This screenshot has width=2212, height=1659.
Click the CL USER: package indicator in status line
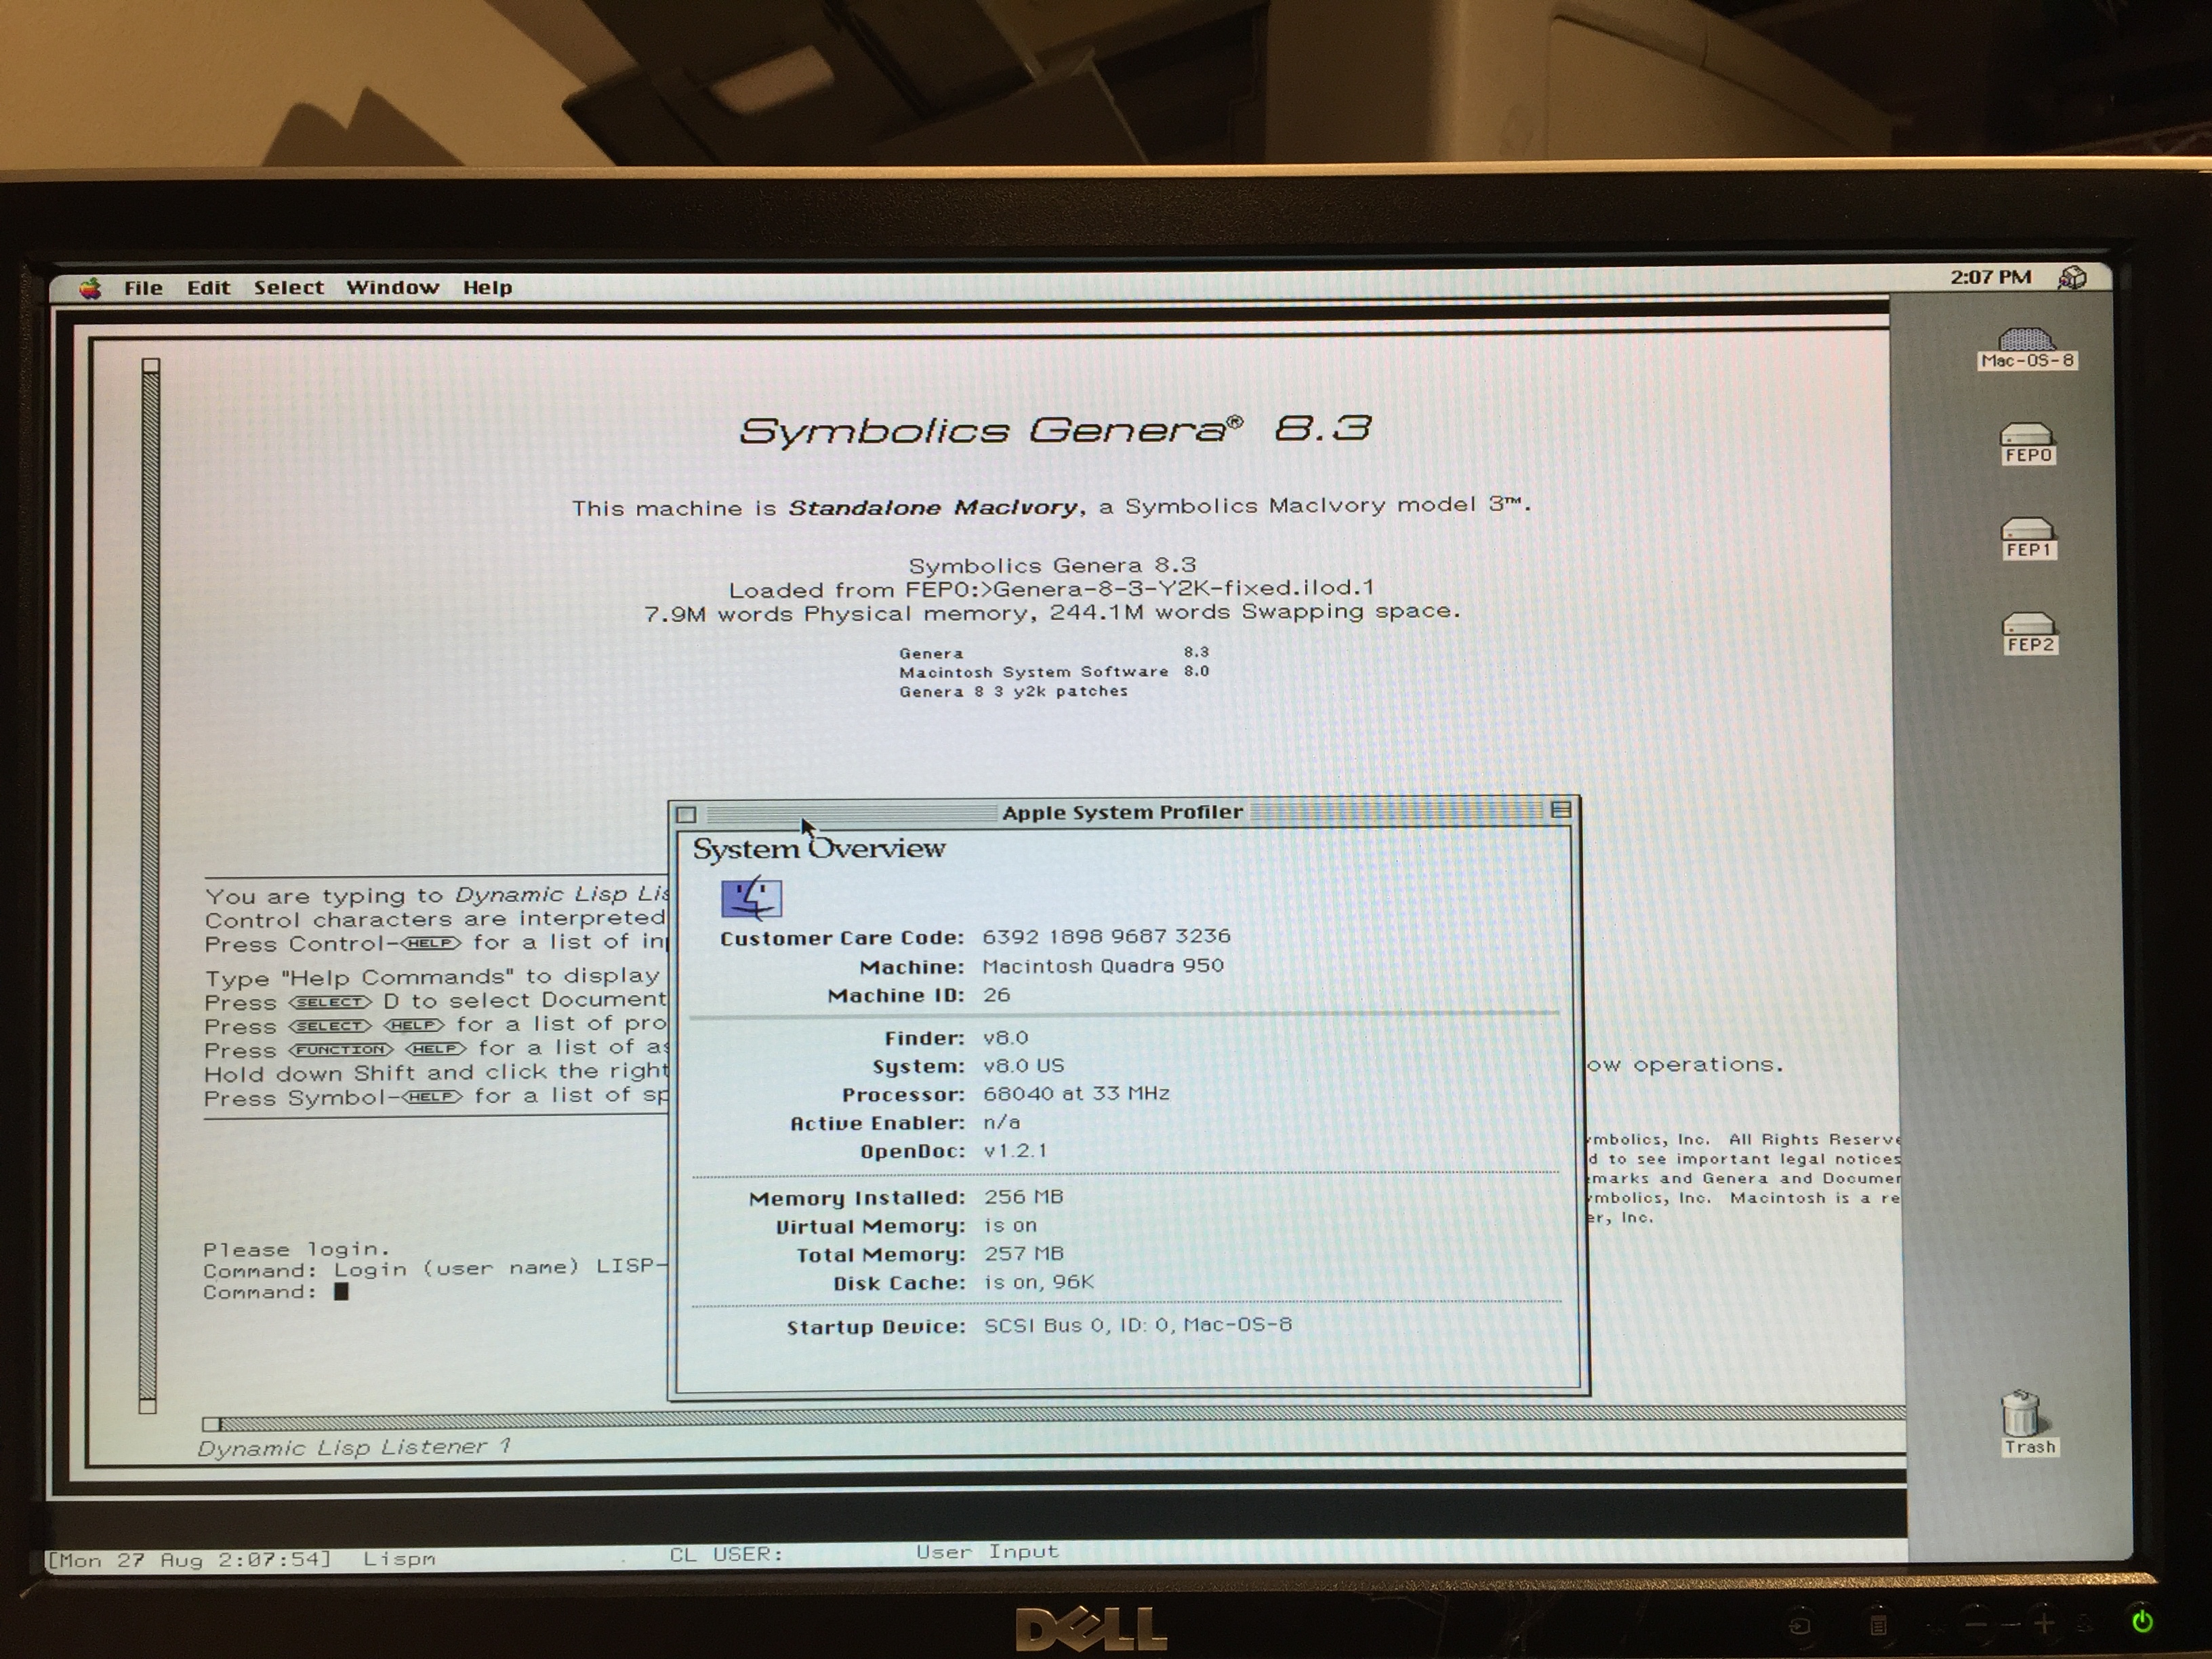(726, 1554)
